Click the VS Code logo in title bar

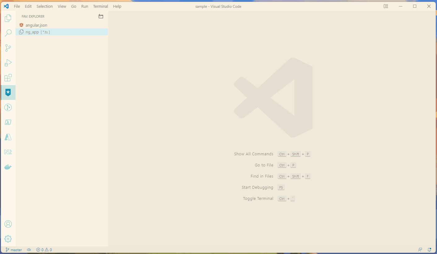[6, 6]
